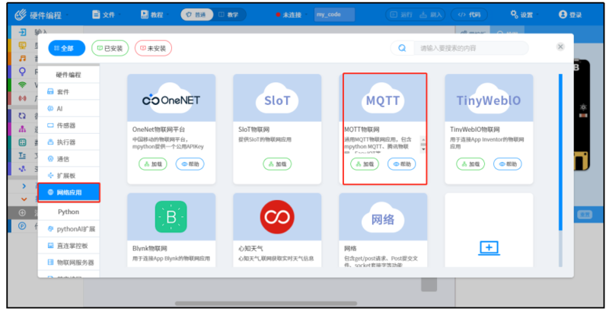
Task: Open help for OneNET extension
Action: [190, 164]
